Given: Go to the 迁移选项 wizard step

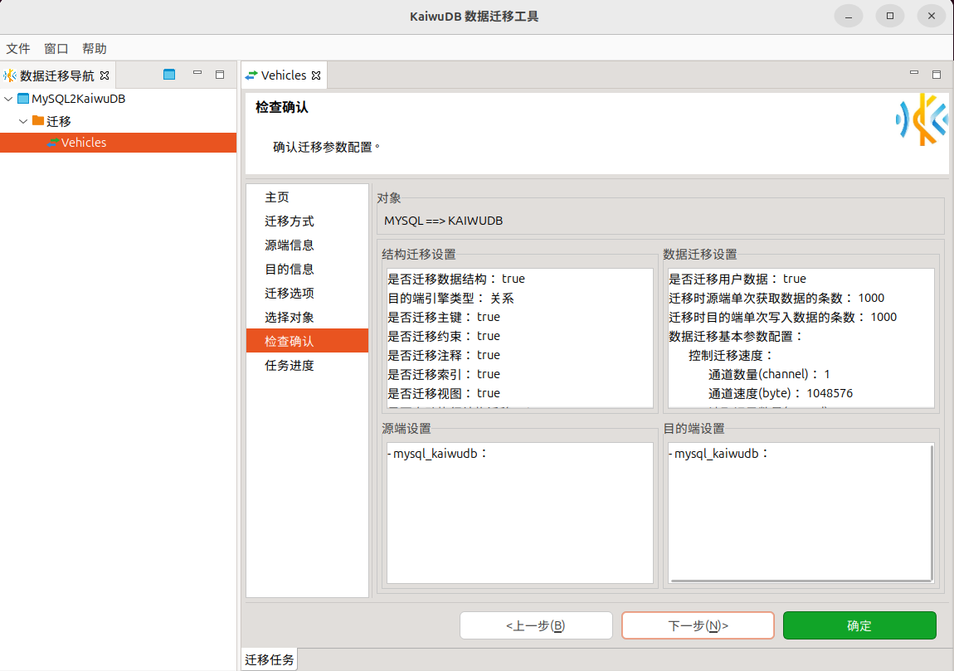Looking at the screenshot, I should 307,294.
